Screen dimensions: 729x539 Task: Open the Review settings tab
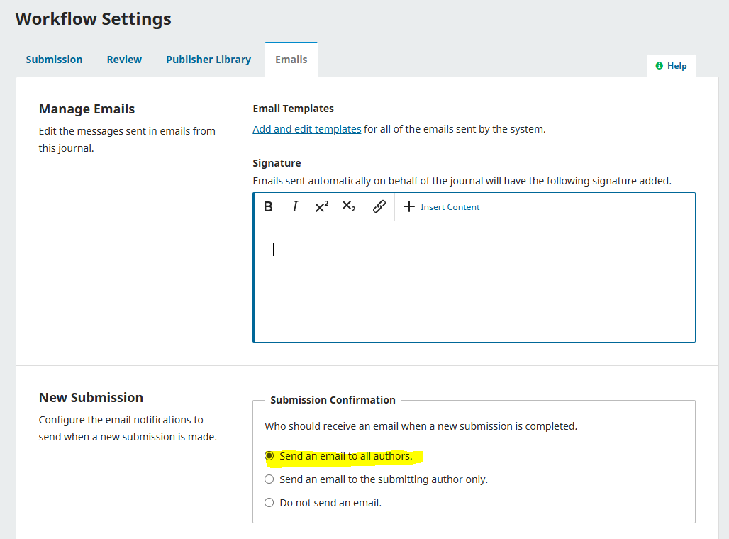click(x=124, y=60)
